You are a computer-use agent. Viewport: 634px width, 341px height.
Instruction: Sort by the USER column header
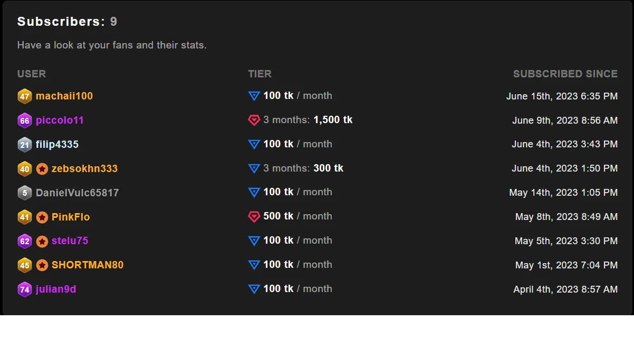click(32, 74)
